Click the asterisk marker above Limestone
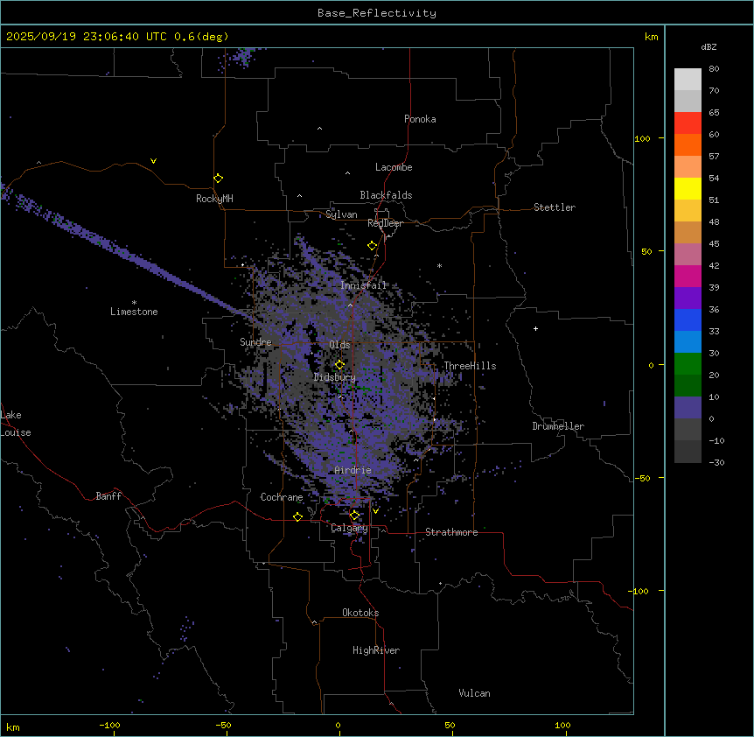The image size is (754, 737). tap(134, 303)
